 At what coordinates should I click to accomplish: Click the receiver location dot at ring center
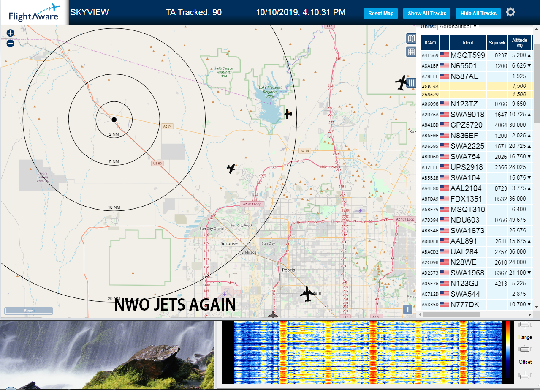pos(114,120)
